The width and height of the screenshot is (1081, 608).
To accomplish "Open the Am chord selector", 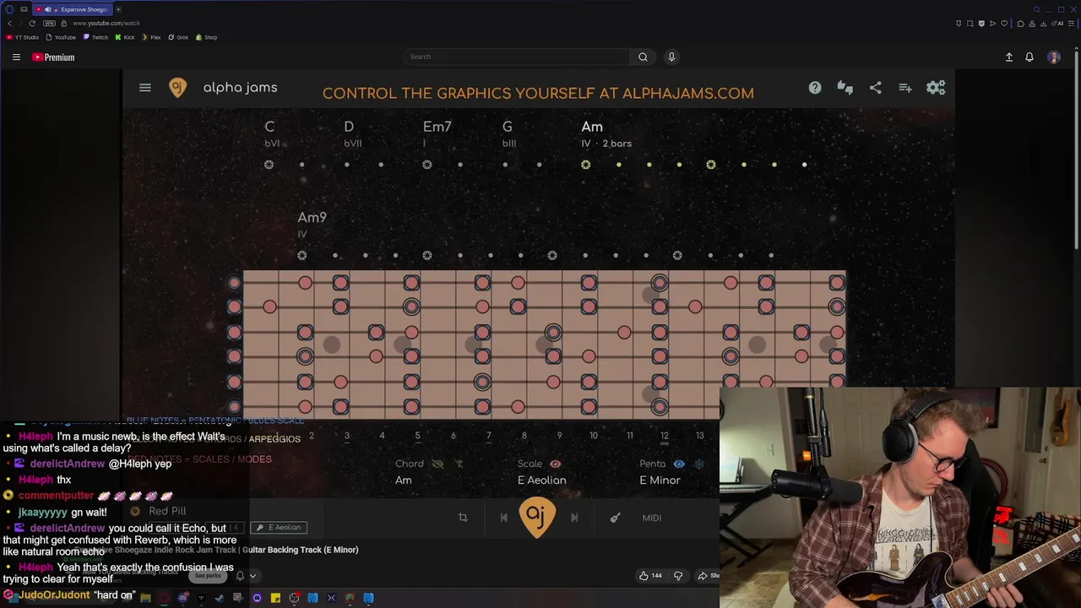I will (x=404, y=480).
